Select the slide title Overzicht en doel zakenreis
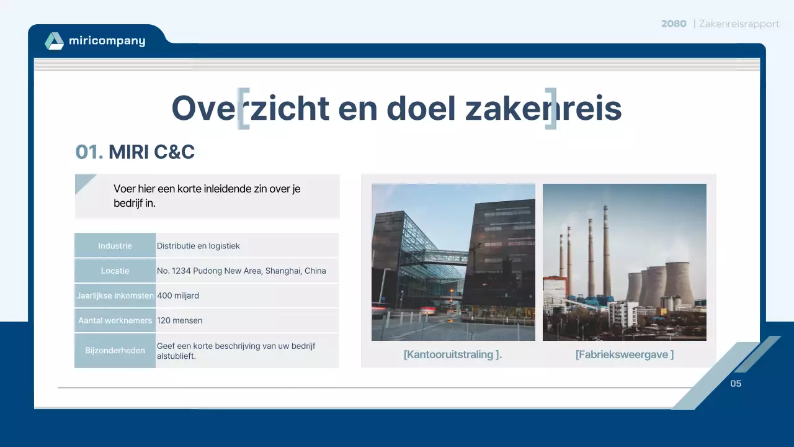Image resolution: width=794 pixels, height=447 pixels. [397, 107]
